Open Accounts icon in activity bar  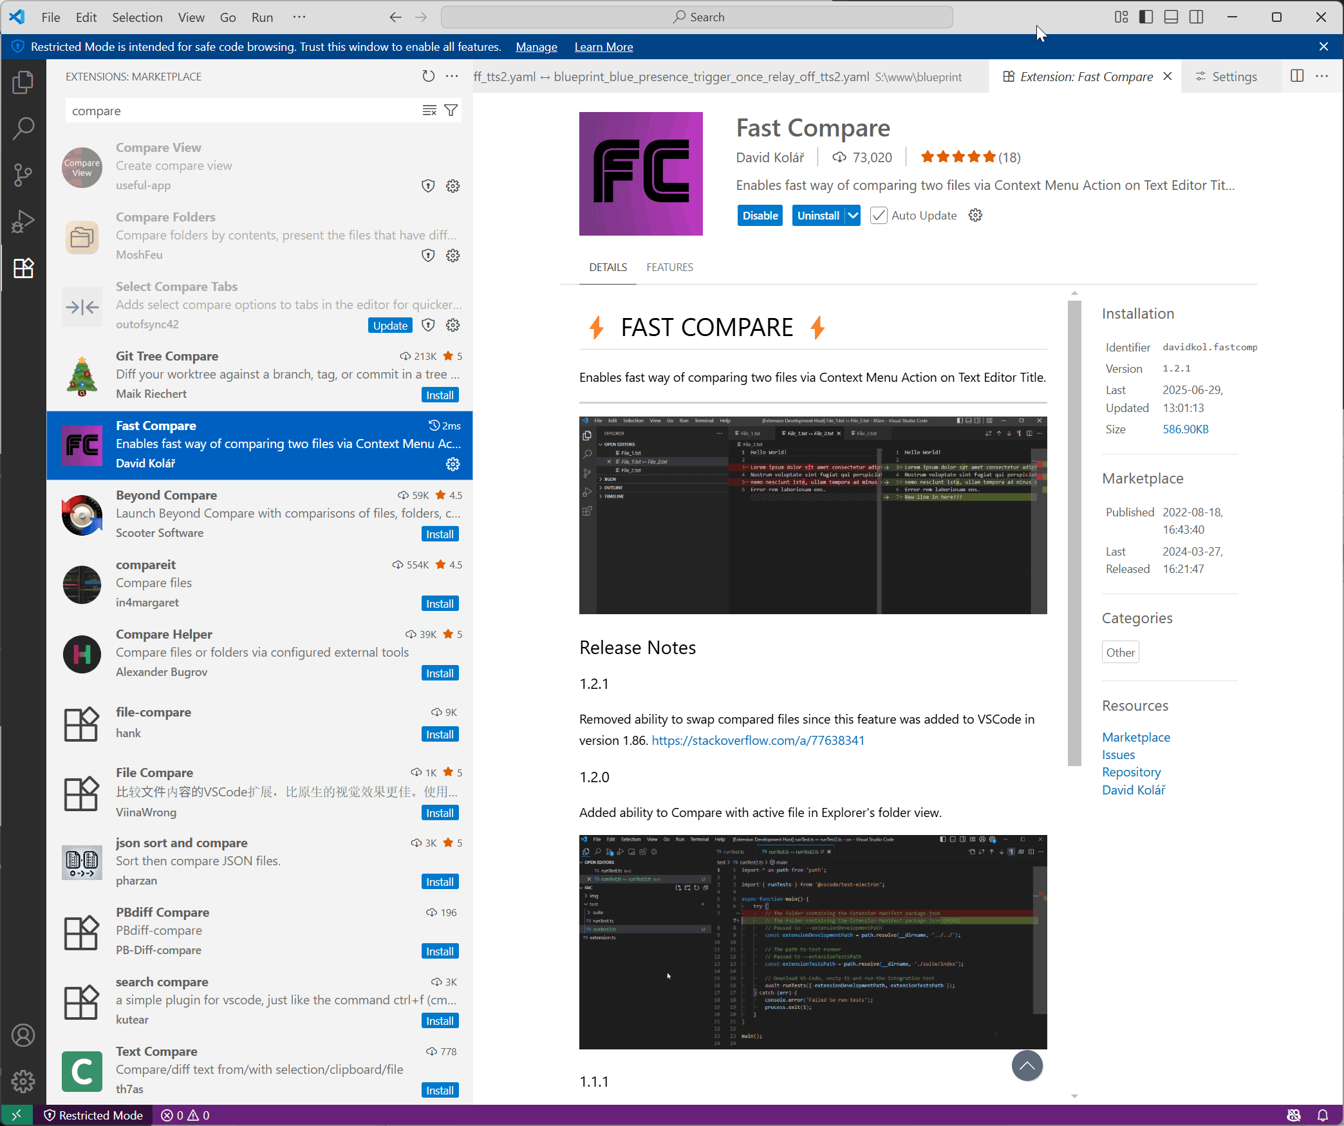point(23,1035)
